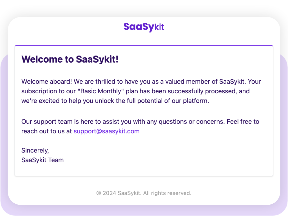This screenshot has height=216, width=288.
Task: Click the SaaSykit logo at the top
Action: (144, 27)
